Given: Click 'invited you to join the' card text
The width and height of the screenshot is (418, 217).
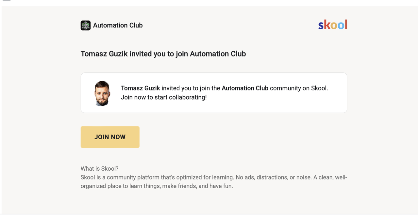Looking at the screenshot, I should coord(191,88).
